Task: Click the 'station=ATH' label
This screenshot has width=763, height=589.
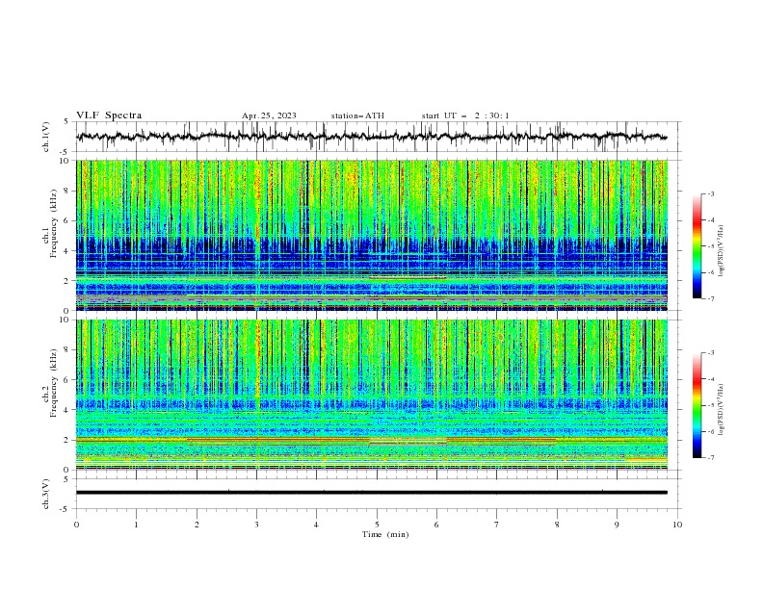Action: point(357,115)
